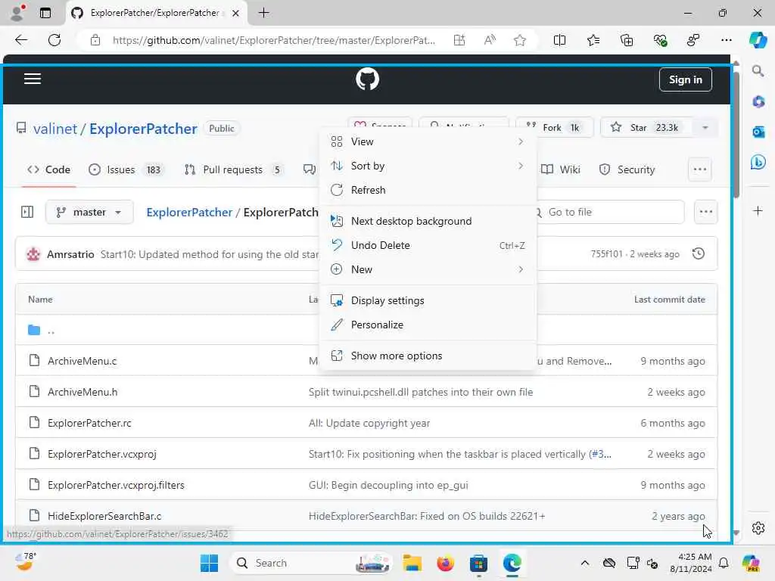Screen dimensions: 775x581
Task: Open ExplorerPatcher.vcxproj.filters file
Action: pyautogui.click(x=116, y=485)
